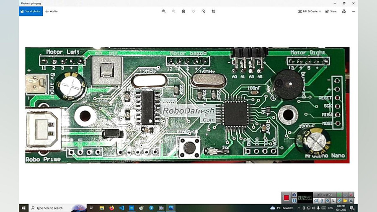Open the volume control in the system tray
Screen dimensions: 377x212
click(x=313, y=208)
